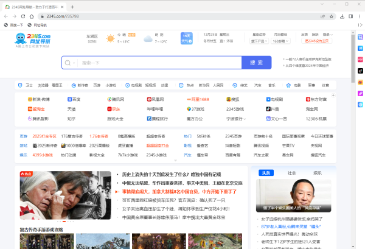This screenshot has width=365, height=249.
Task: Expand the 登录 account dropdown
Action: click(327, 35)
